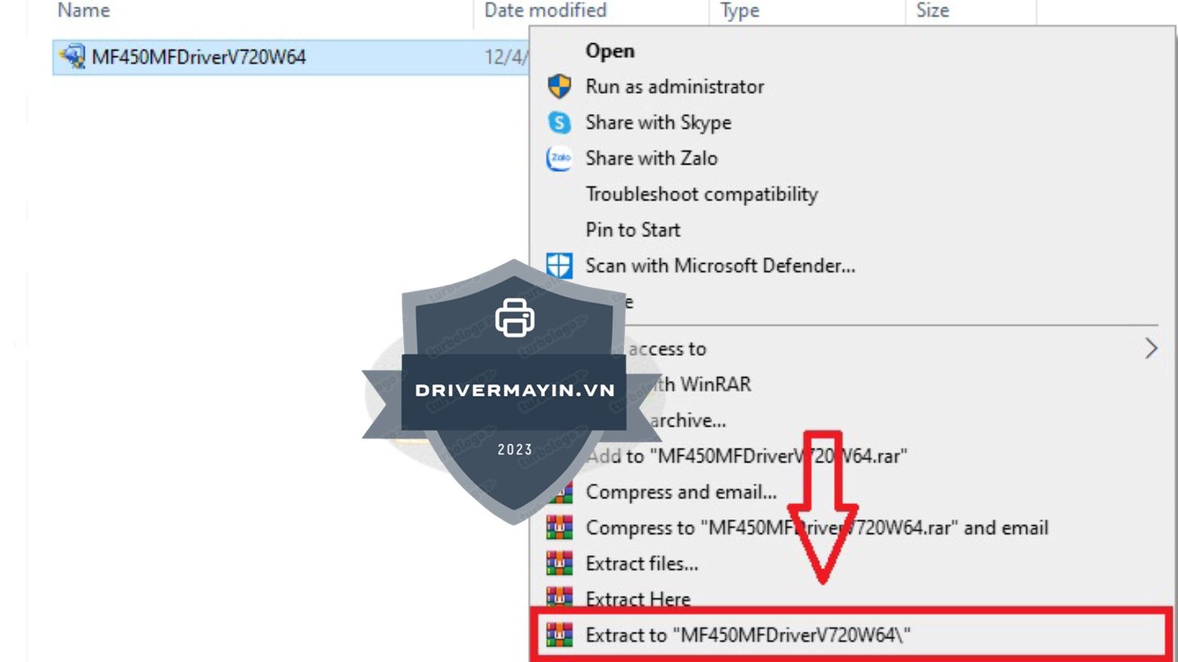Sort by Date modified column header
1178x662 pixels.
[x=546, y=11]
